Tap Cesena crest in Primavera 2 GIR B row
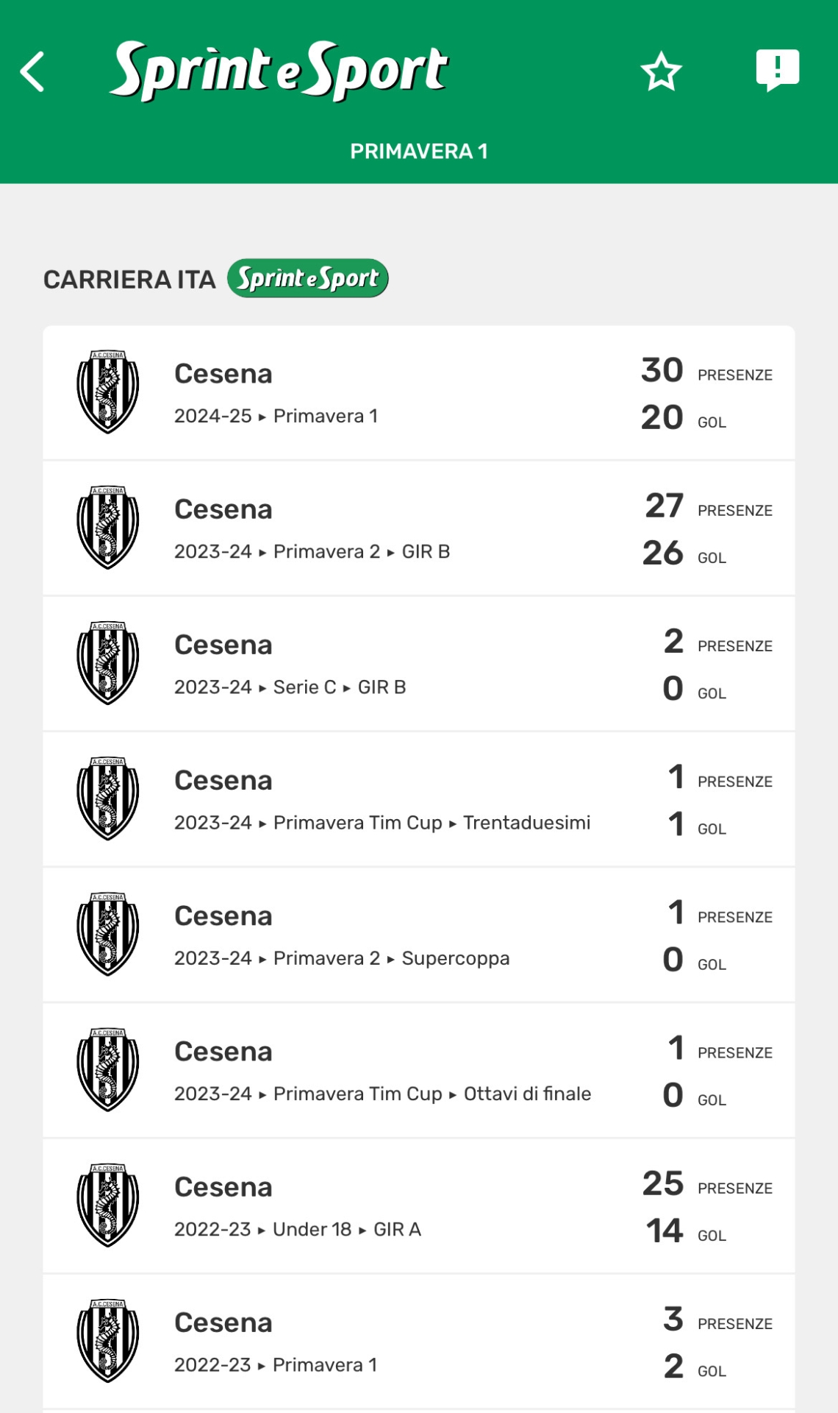Screen dimensions: 838x1413 click(x=108, y=527)
